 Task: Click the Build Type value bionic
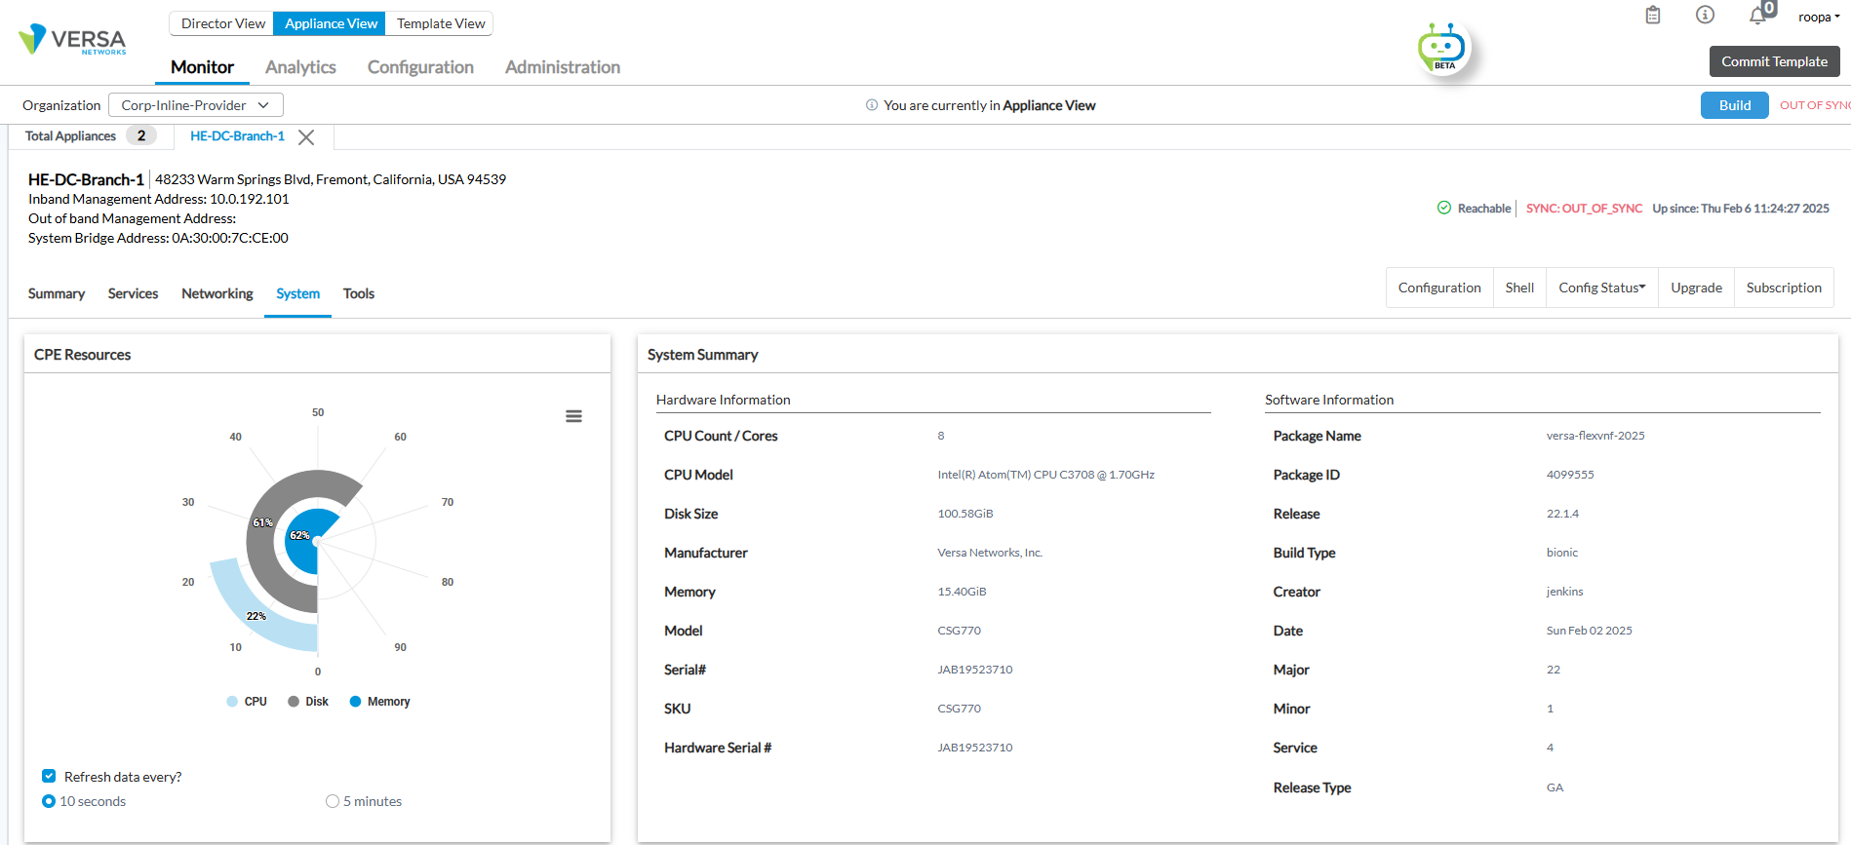tap(1561, 553)
